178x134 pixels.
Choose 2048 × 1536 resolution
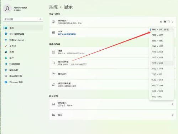coord(161,46)
